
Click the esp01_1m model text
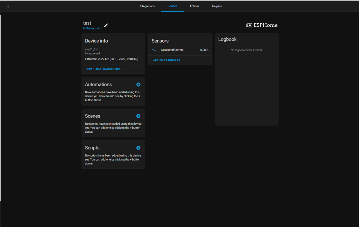(92, 49)
